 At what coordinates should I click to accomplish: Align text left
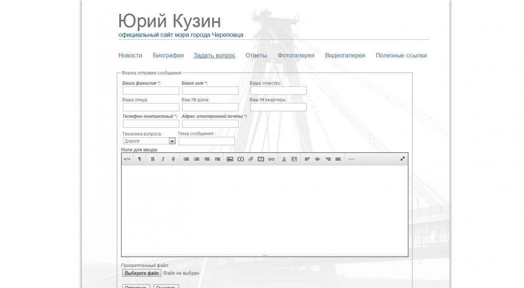pyautogui.click(x=307, y=159)
